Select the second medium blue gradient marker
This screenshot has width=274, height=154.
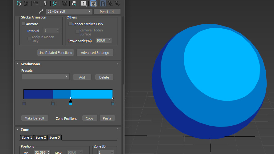pyautogui.click(x=53, y=103)
